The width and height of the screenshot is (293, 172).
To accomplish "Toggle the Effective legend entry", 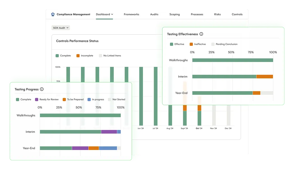I will pos(177,44).
